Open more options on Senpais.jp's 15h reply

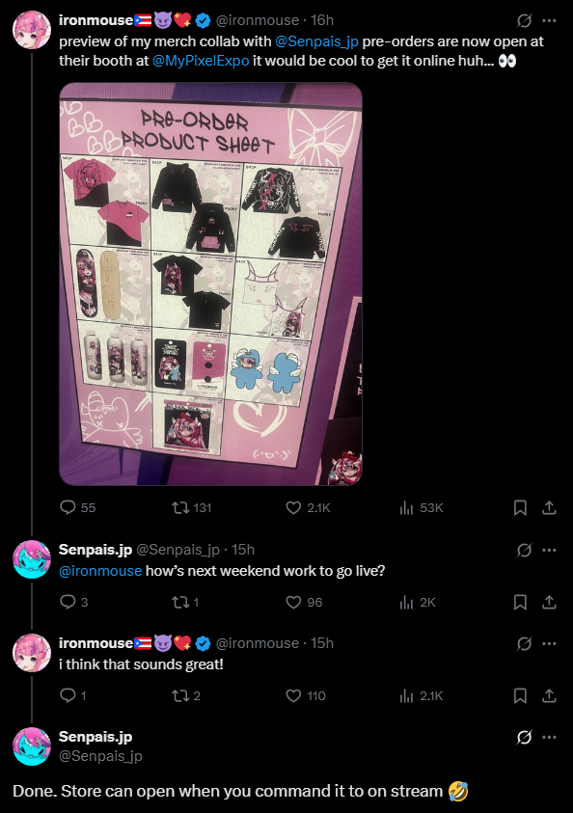pyautogui.click(x=549, y=550)
